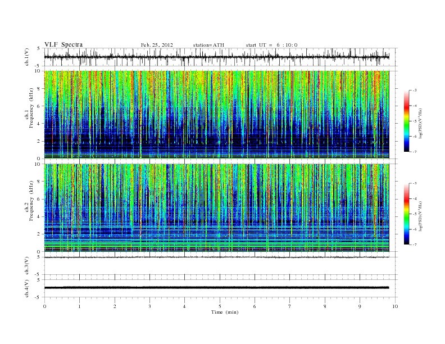Click the "VLF Spectra" plot title

[63, 44]
